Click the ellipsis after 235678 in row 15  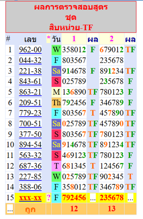click(x=130, y=198)
